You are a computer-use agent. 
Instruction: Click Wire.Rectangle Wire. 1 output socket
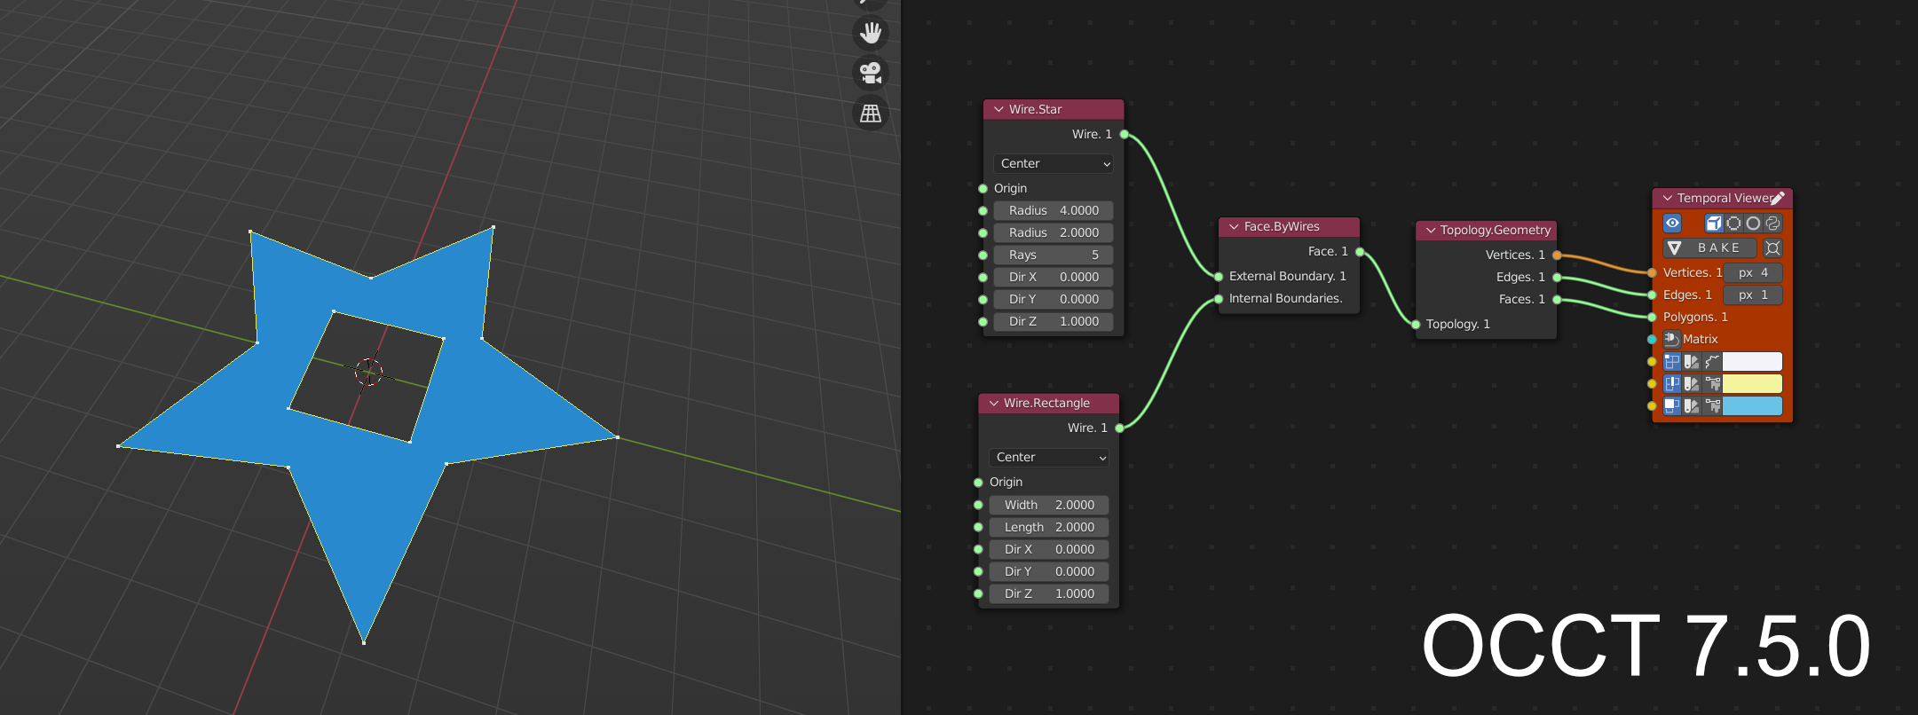pyautogui.click(x=1120, y=428)
